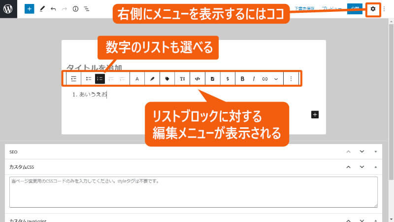This screenshot has height=222, width=394.
Task: Expand more rich text controls chevron
Action: point(276,79)
